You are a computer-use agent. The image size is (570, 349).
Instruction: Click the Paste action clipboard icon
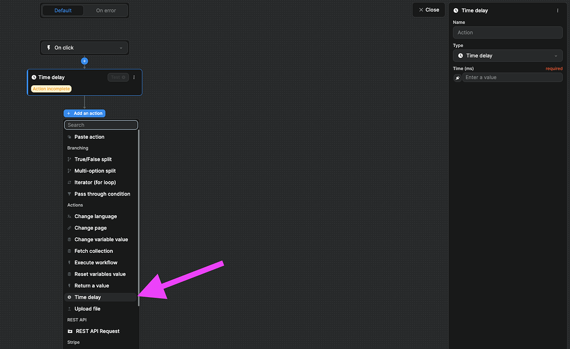69,137
